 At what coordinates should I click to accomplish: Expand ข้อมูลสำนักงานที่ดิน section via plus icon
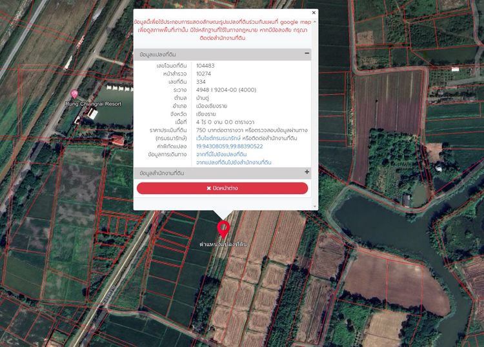307,172
